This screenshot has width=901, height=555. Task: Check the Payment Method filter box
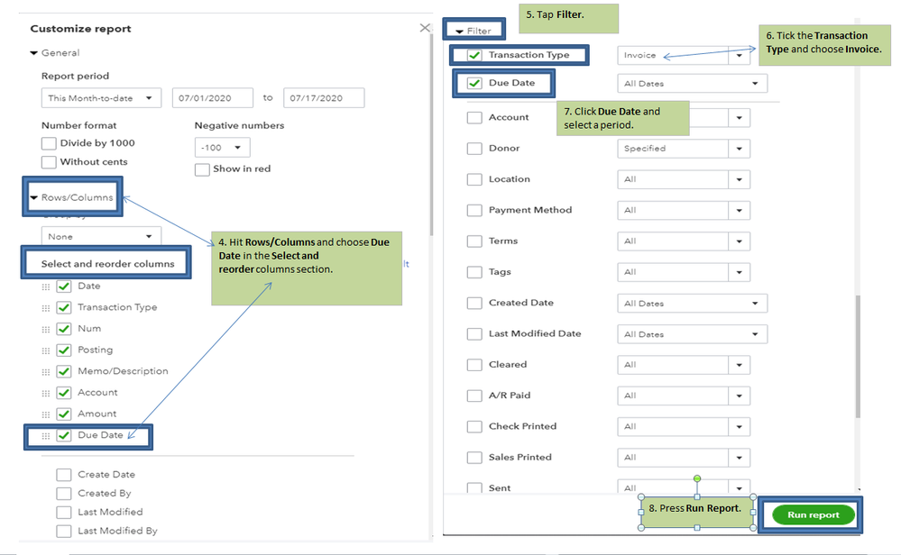click(x=474, y=210)
